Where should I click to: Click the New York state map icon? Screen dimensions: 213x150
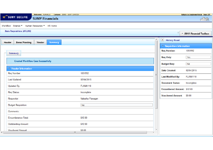[205, 19]
